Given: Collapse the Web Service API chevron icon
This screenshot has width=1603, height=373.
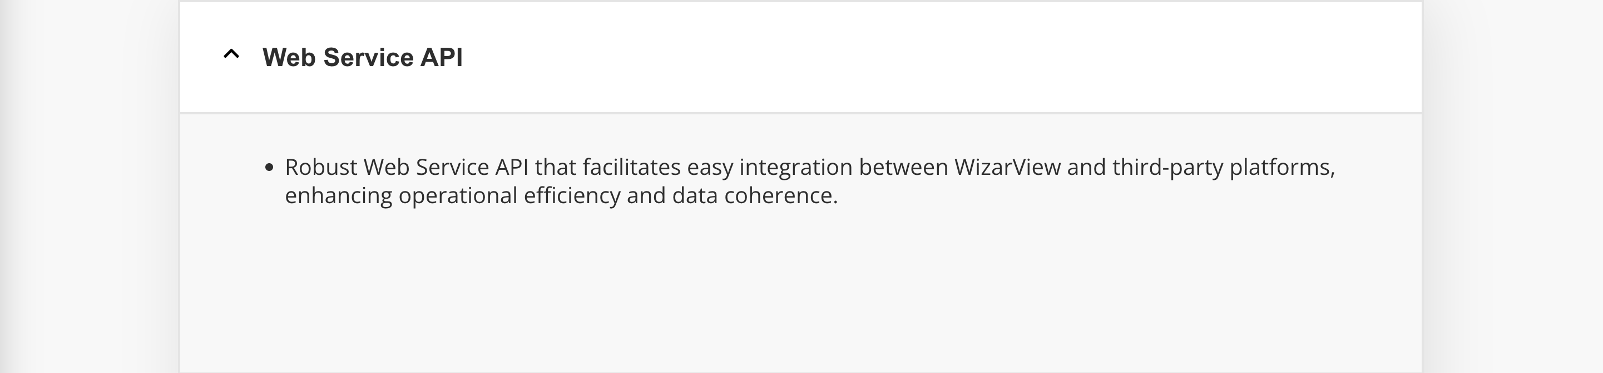Looking at the screenshot, I should [x=231, y=54].
